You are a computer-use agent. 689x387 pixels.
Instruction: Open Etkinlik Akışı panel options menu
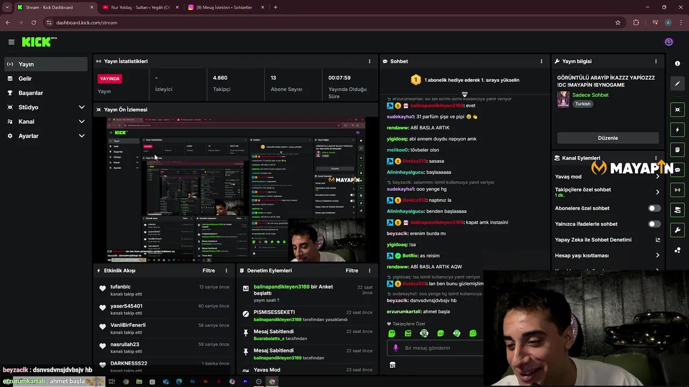pyautogui.click(x=226, y=270)
